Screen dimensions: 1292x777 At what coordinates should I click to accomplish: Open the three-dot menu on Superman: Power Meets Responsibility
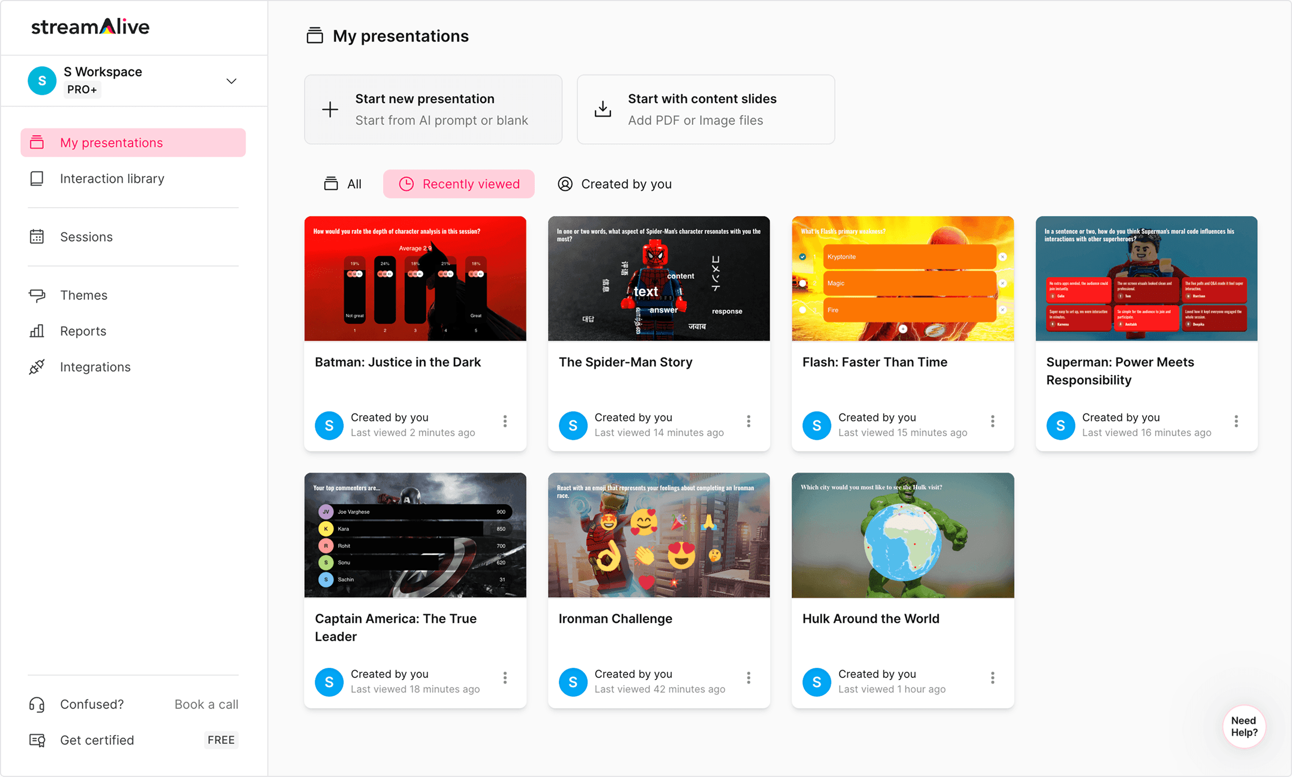click(x=1236, y=421)
